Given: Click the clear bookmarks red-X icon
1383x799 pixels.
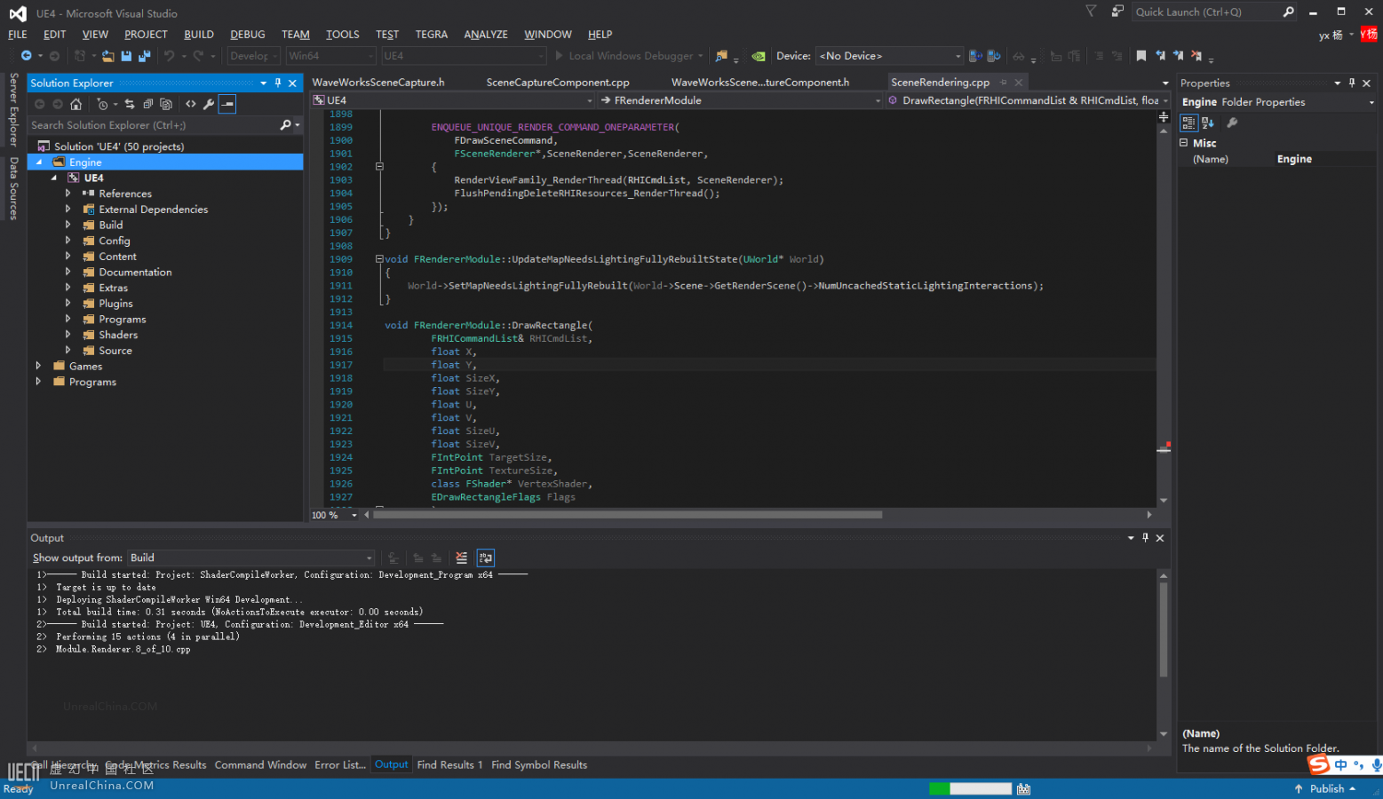Looking at the screenshot, I should (x=1196, y=56).
